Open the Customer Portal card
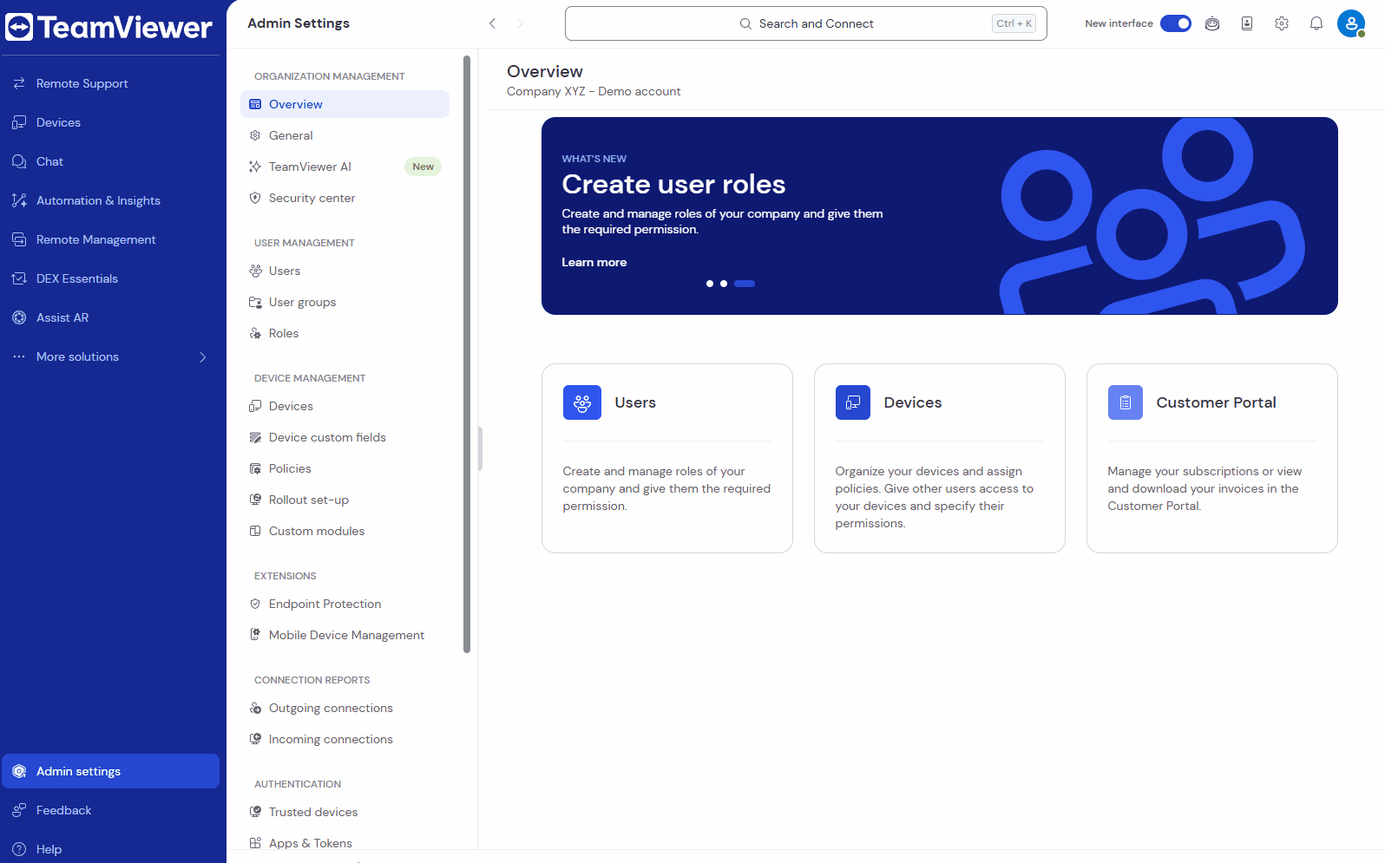Image resolution: width=1385 pixels, height=863 pixels. [x=1212, y=458]
